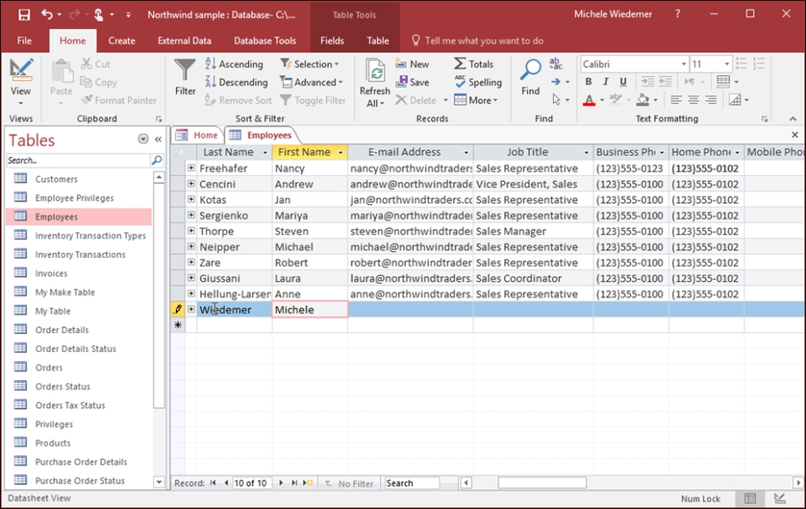The height and width of the screenshot is (509, 806).
Task: Open E-mail Address column dropdown
Action: coord(466,153)
